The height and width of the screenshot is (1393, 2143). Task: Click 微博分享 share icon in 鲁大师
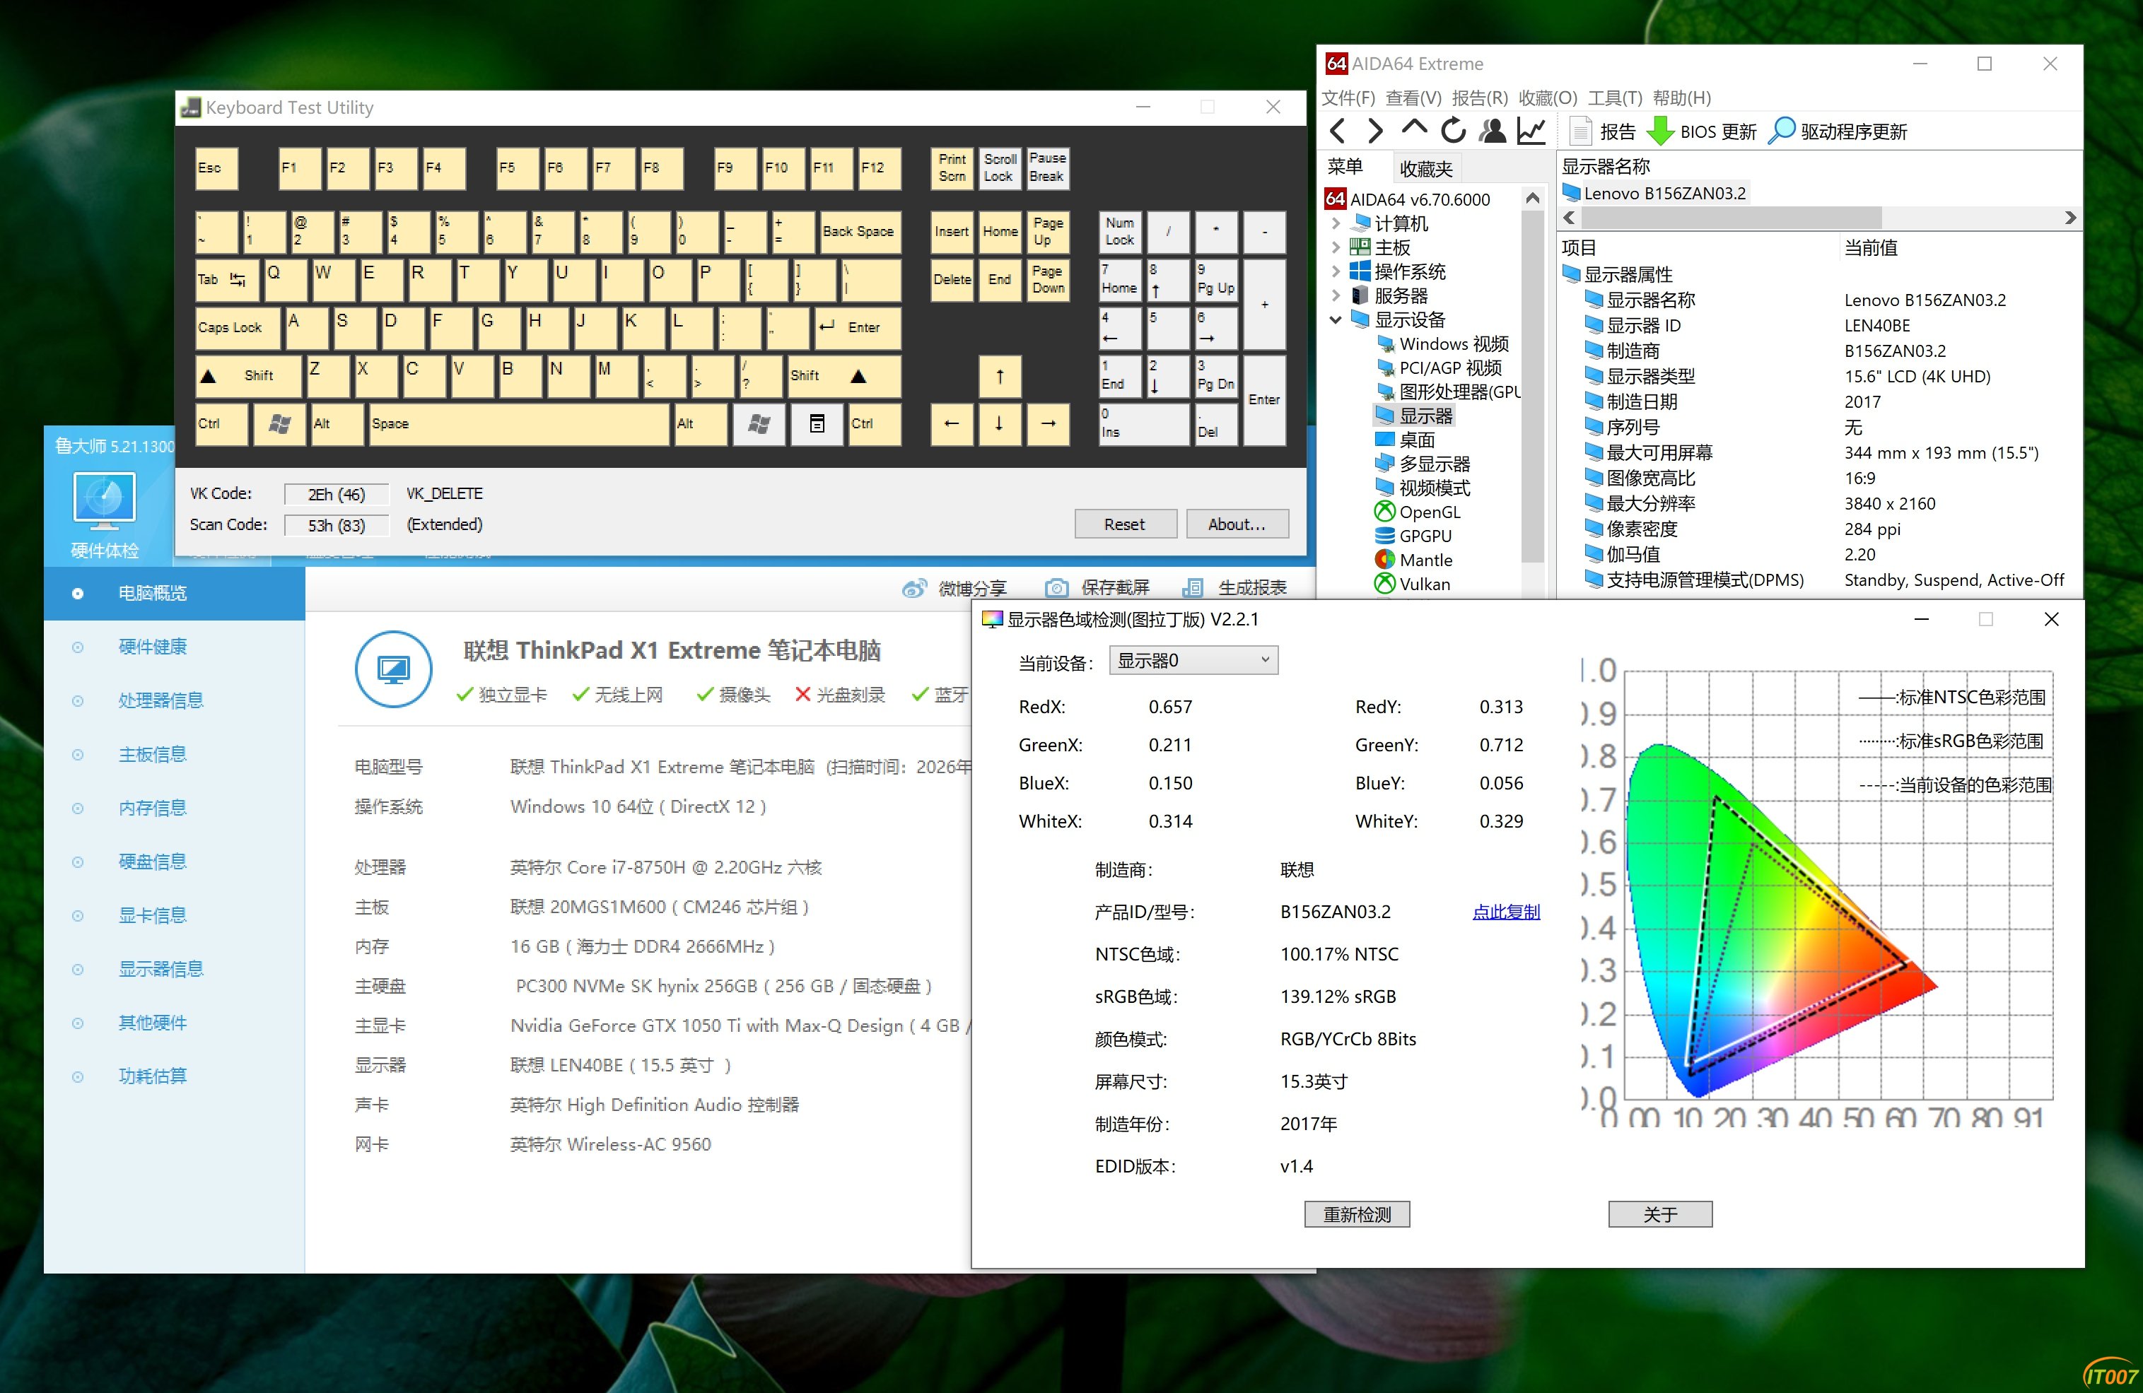point(914,589)
